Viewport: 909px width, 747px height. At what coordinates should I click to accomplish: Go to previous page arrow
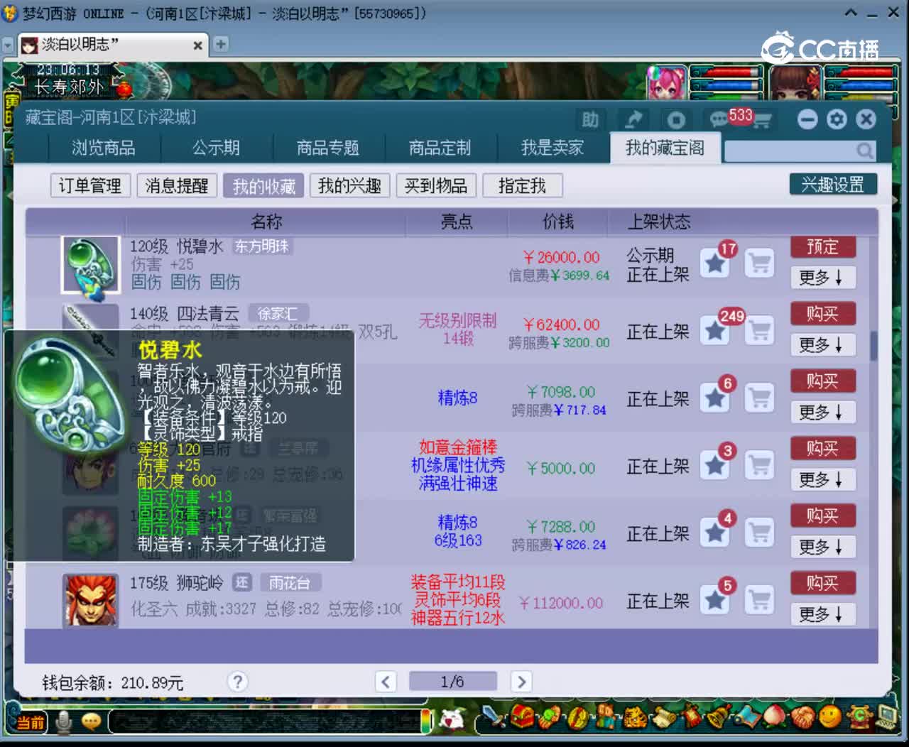(386, 682)
